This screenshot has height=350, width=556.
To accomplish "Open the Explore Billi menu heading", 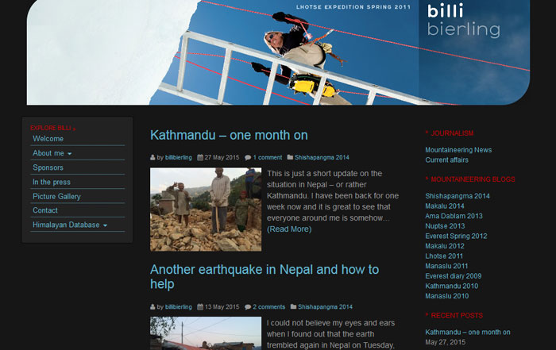I will [x=52, y=128].
